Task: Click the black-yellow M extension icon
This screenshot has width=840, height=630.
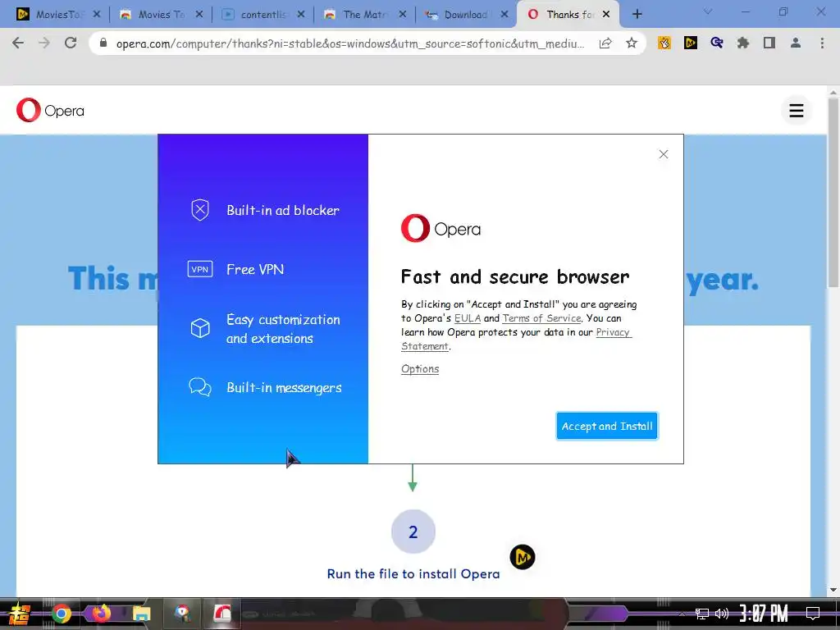Action: 691,43
